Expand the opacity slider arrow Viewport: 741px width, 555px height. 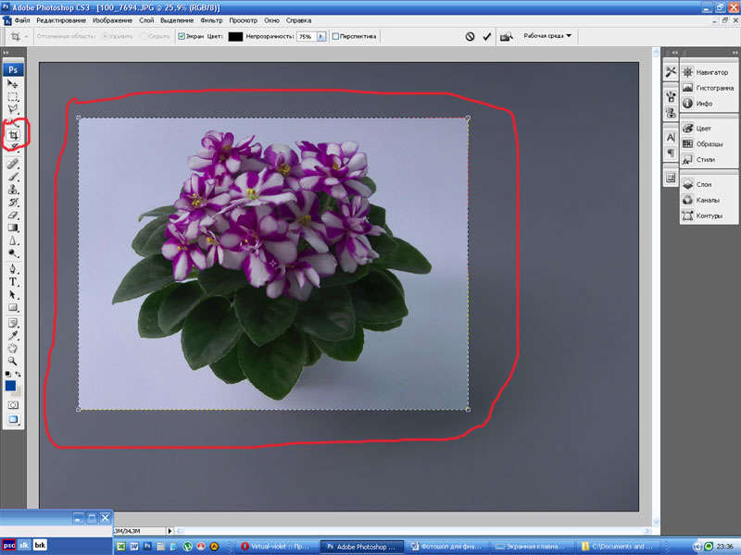[321, 37]
